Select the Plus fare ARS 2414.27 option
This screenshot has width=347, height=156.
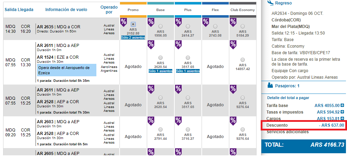pyautogui.click(x=188, y=27)
